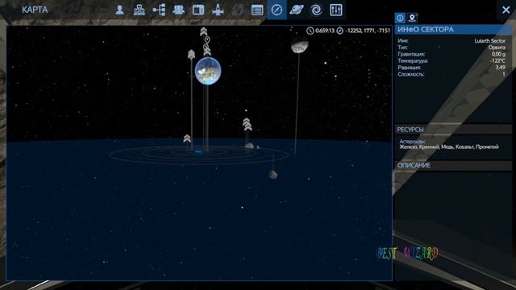The image size is (516, 290).
Task: Select the blue Earth-like planet on map
Action: [x=208, y=71]
